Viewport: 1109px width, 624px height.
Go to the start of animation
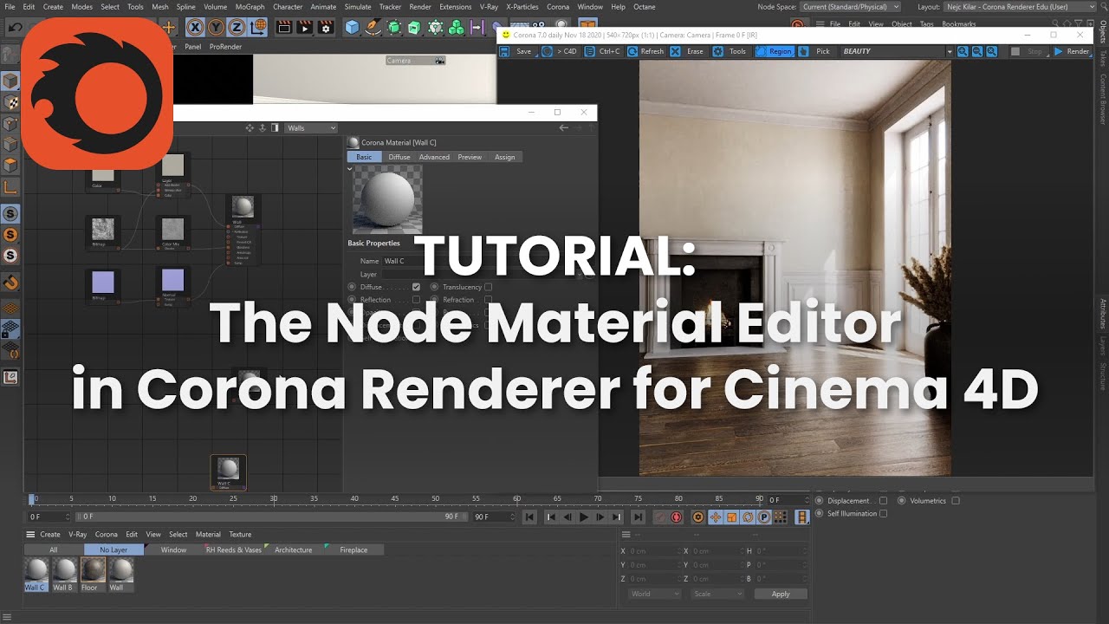click(x=530, y=517)
